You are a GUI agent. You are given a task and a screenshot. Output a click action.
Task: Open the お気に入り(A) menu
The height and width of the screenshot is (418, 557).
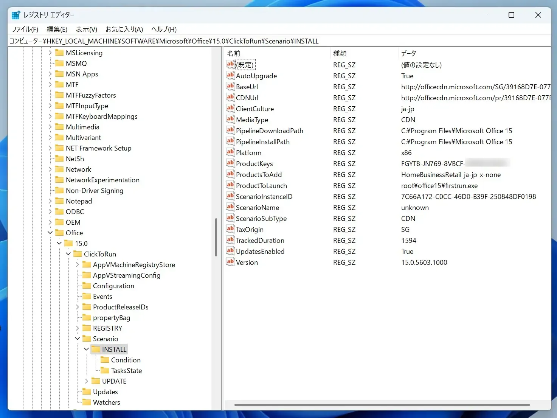(124, 29)
